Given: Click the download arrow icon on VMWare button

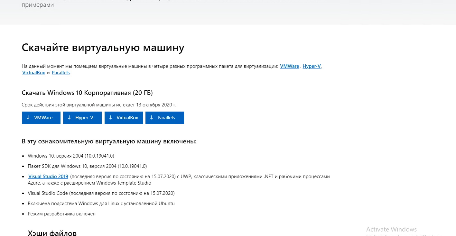Looking at the screenshot, I should point(28,118).
